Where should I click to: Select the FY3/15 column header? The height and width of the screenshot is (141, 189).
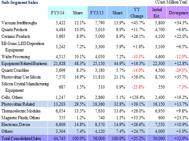point(97,12)
